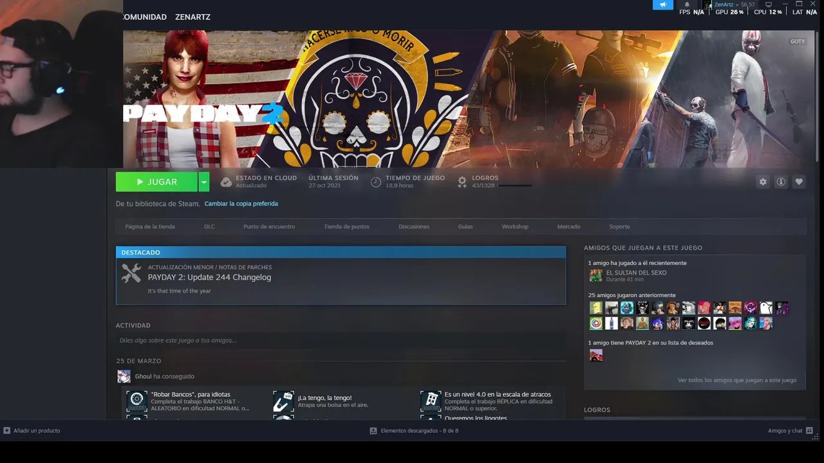Click the megaphone announcements button
The width and height of the screenshot is (824, 463).
(663, 5)
